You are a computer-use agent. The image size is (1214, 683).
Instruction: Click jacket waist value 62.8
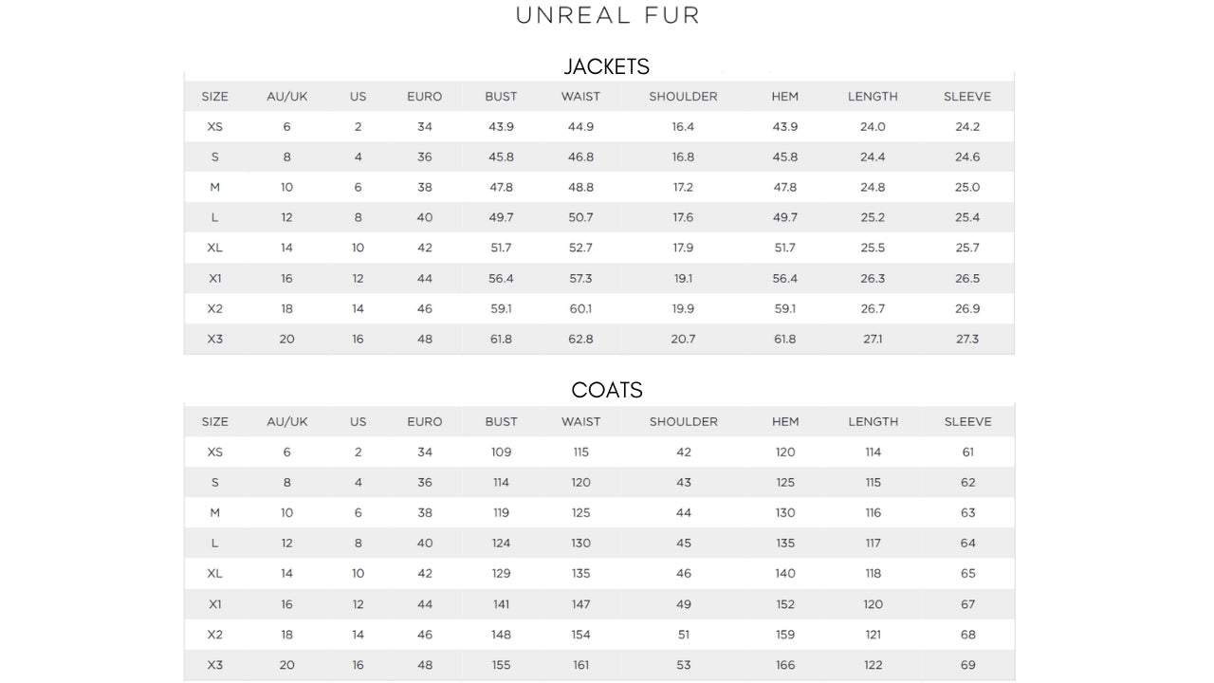point(580,340)
